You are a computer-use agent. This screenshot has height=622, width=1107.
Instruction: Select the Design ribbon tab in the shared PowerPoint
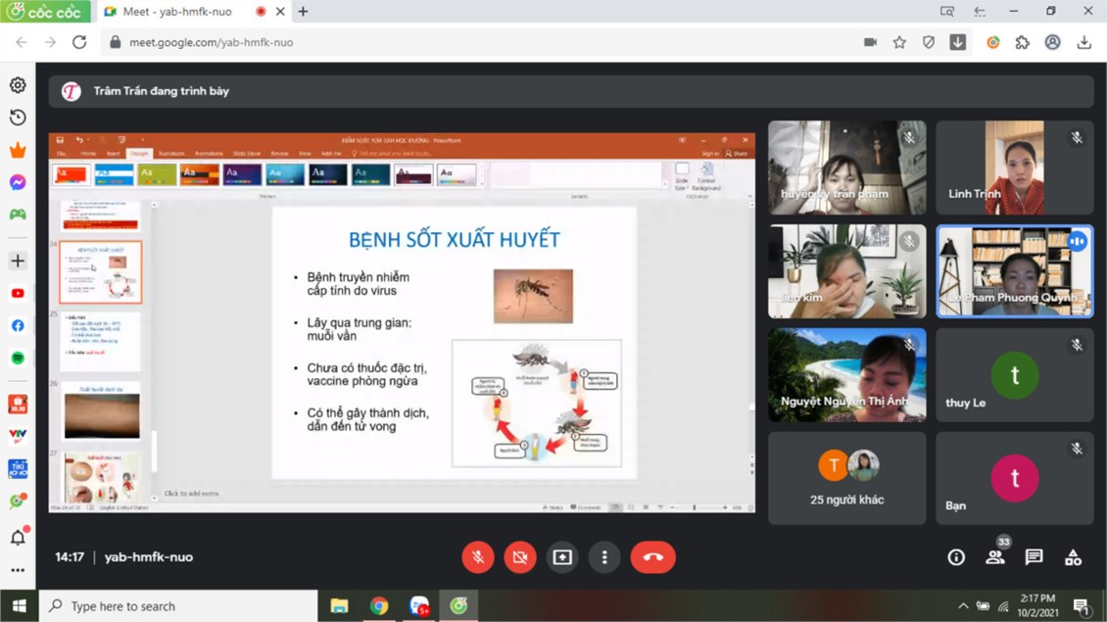[x=139, y=153]
